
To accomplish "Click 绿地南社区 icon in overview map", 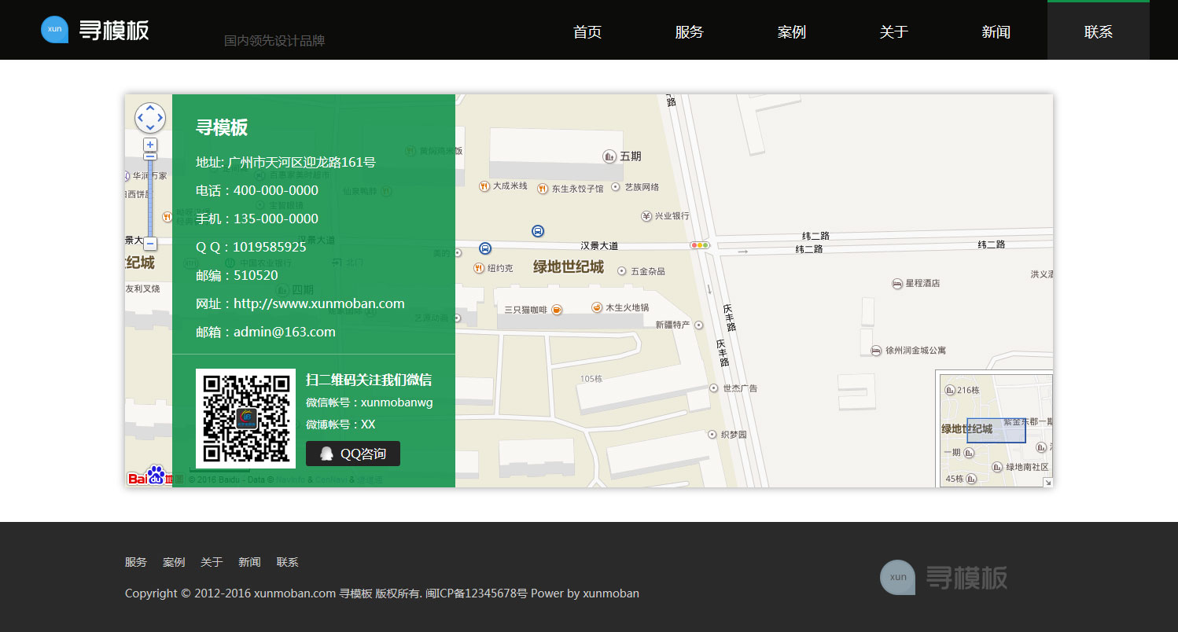I will pos(996,467).
